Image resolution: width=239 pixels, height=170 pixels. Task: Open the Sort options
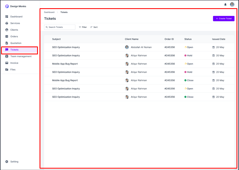point(94,27)
